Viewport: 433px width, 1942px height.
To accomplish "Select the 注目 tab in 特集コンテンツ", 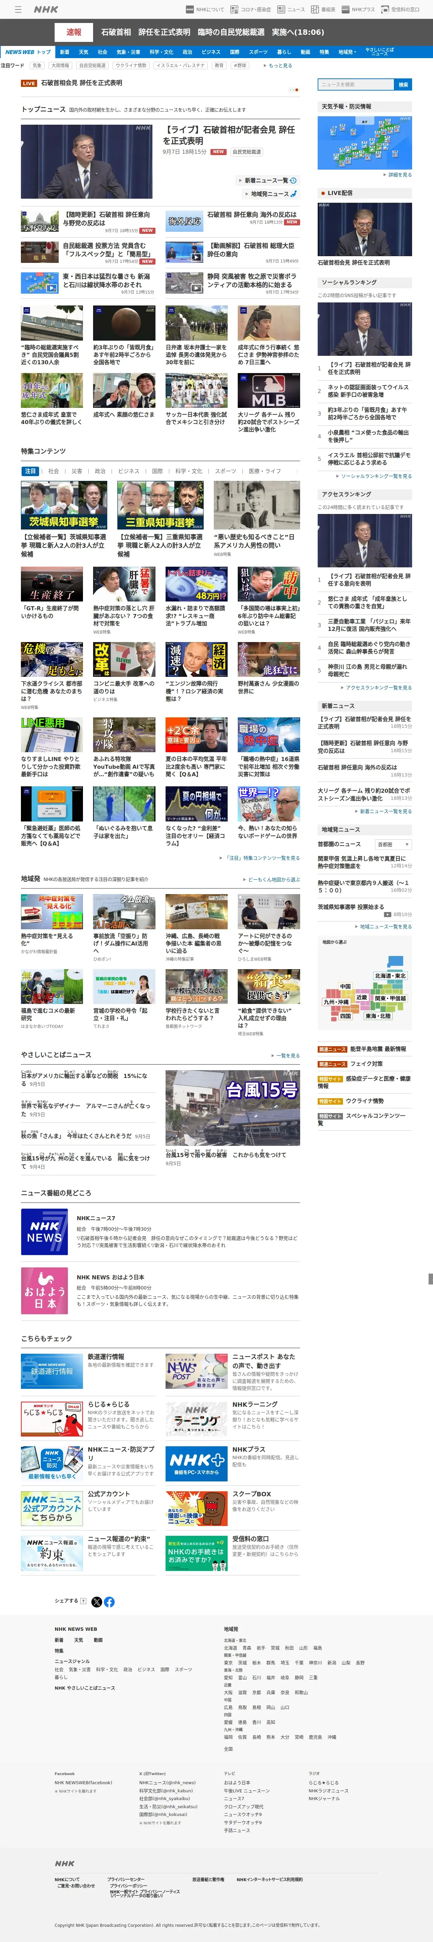I will coord(30,471).
